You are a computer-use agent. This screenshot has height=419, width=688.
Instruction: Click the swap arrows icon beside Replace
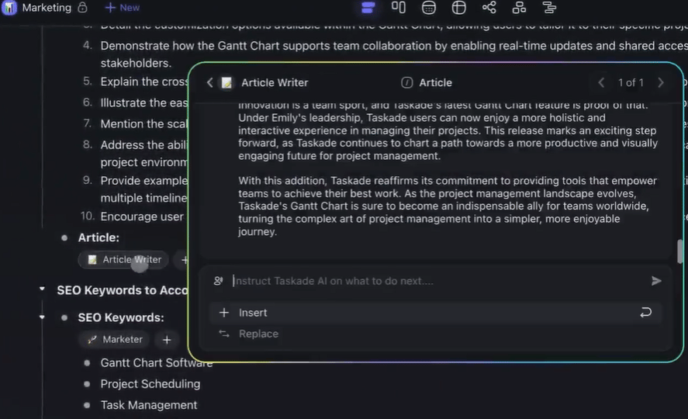coord(224,334)
